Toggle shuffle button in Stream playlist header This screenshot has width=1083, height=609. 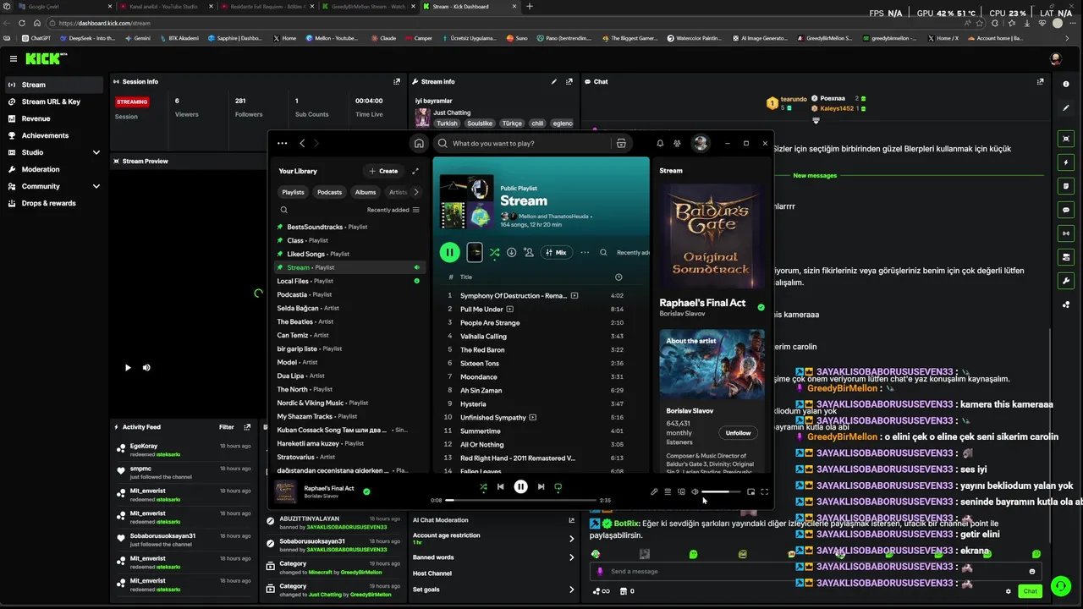[494, 252]
